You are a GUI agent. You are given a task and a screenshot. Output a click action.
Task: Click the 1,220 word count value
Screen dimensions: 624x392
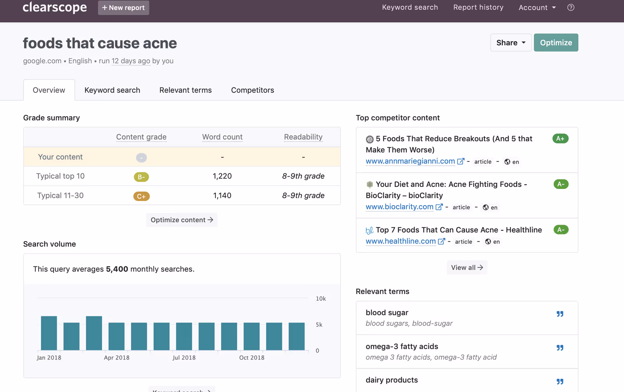tap(222, 176)
